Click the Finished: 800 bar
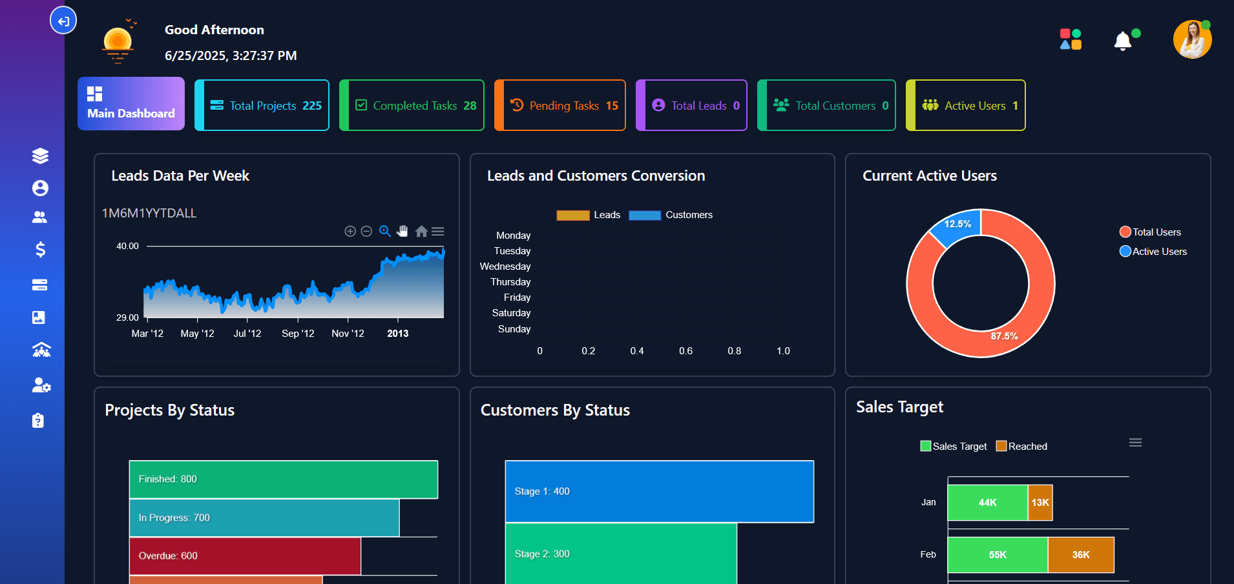Image resolution: width=1234 pixels, height=584 pixels. [x=284, y=479]
